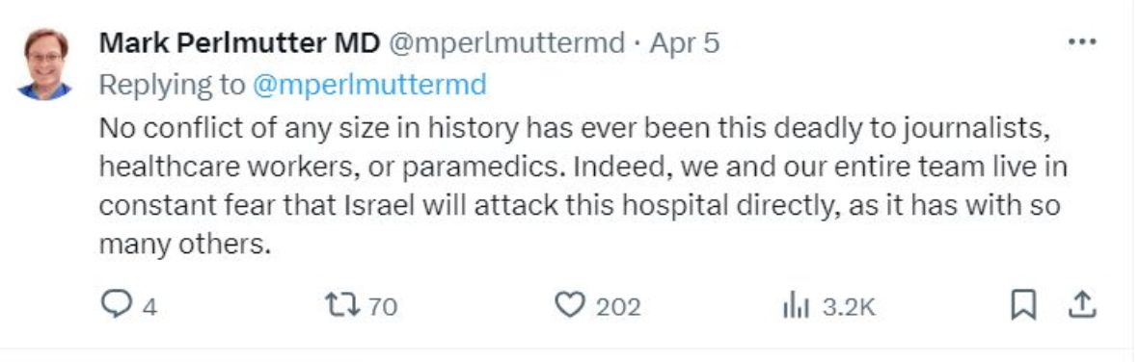Click the 3.2K views count

pos(849,307)
